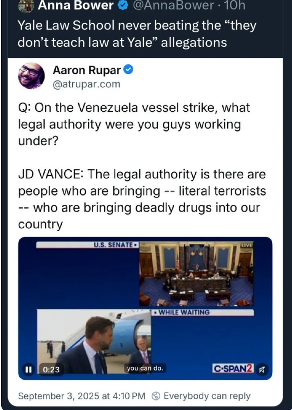Click the Anna Bower display name
292x410 pixels.
(75, 5)
